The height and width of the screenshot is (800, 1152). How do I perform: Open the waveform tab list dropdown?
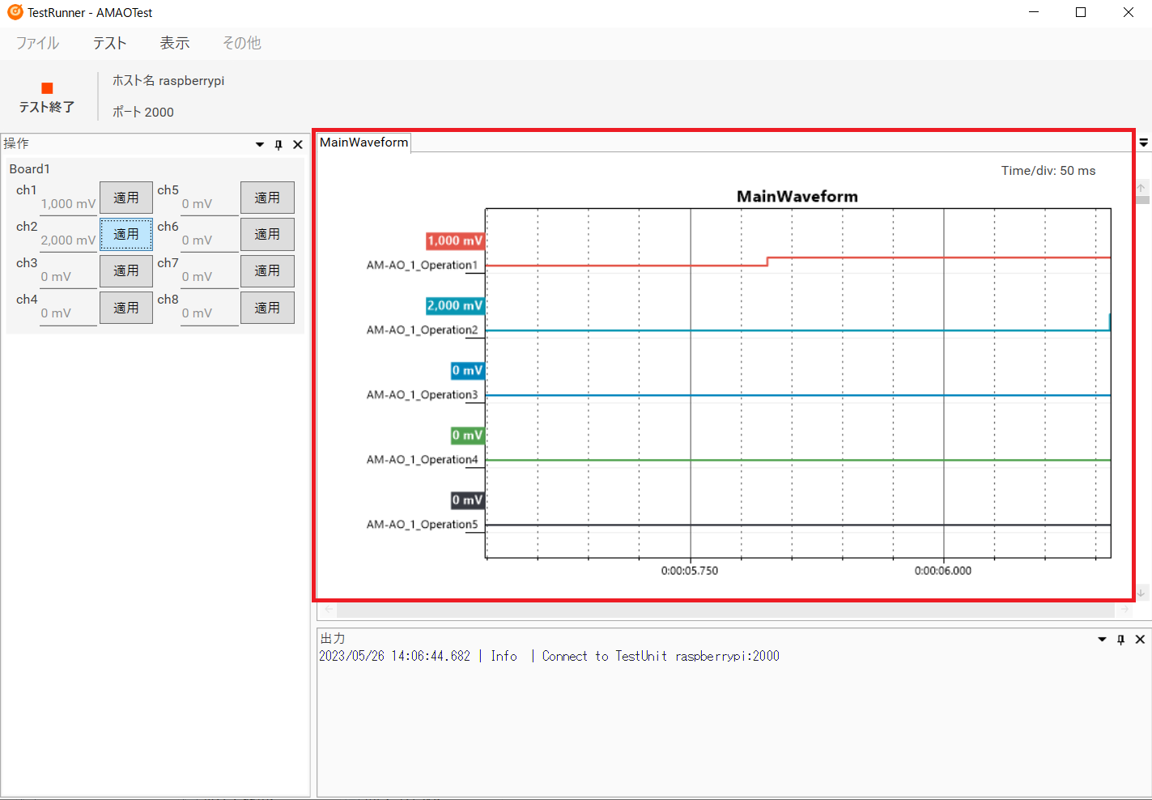1143,143
